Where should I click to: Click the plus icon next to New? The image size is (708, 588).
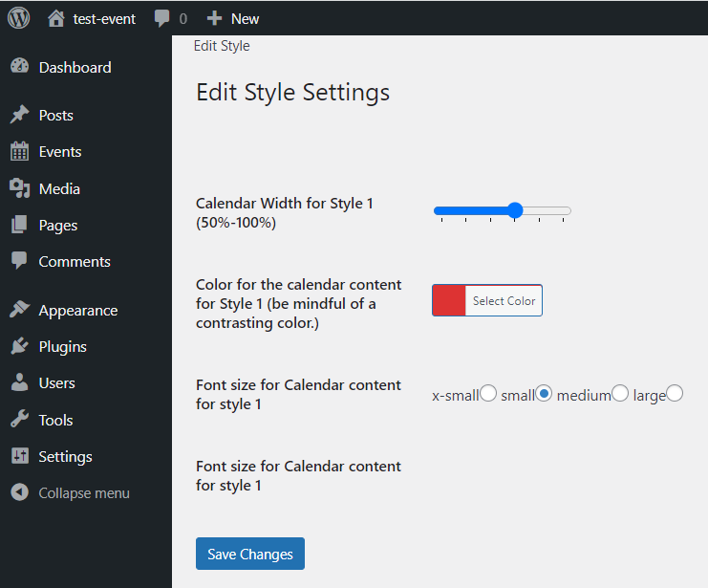(214, 18)
